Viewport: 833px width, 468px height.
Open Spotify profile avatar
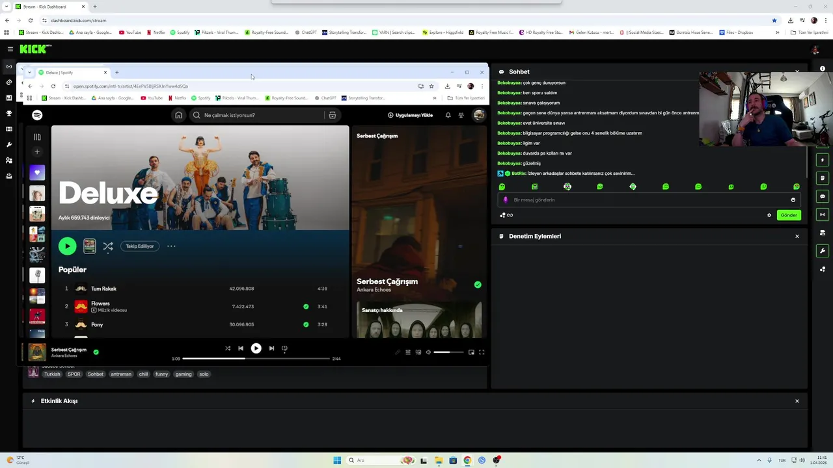479,115
